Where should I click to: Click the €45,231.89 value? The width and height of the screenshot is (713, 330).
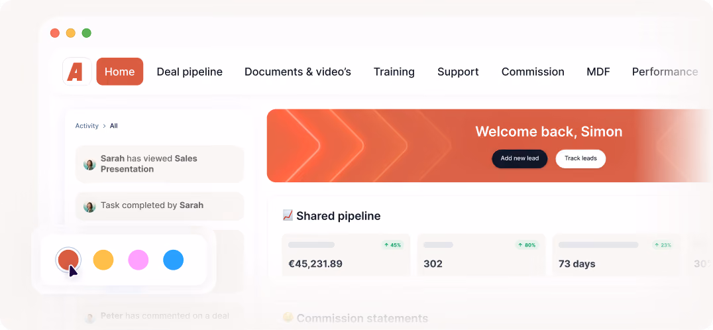[315, 264]
